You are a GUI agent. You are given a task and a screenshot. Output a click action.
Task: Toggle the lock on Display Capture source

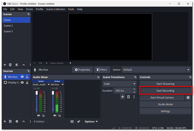click(x=27, y=82)
